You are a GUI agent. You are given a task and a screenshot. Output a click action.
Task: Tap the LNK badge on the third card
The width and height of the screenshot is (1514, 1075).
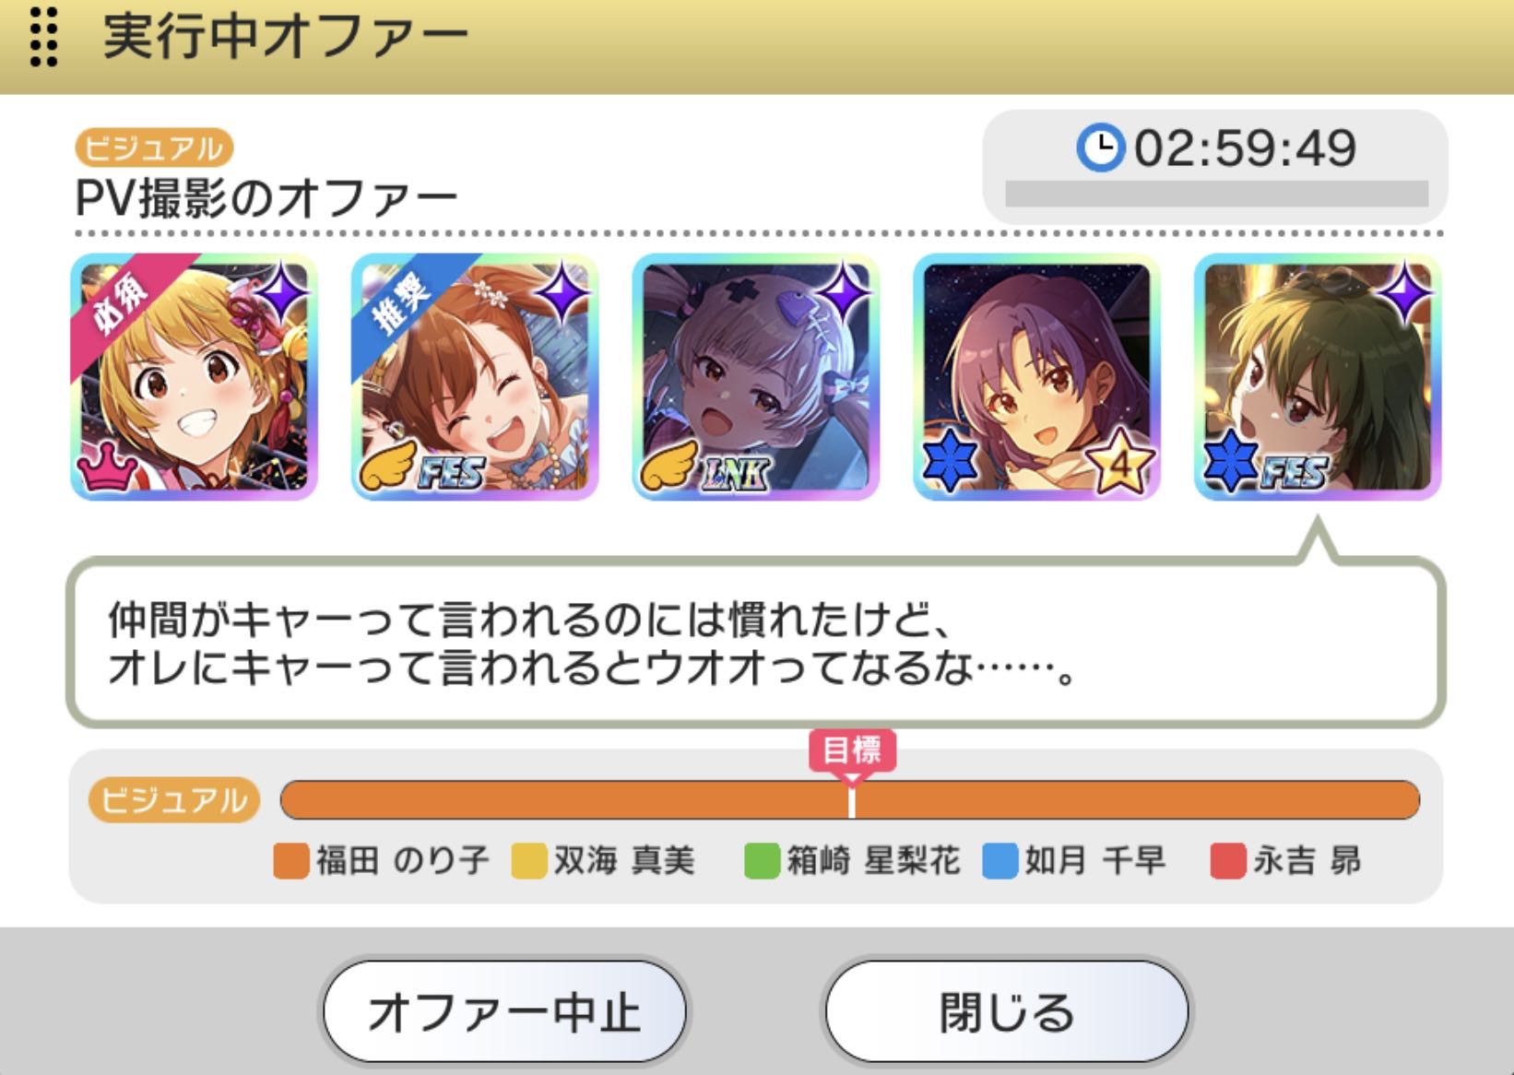click(733, 474)
